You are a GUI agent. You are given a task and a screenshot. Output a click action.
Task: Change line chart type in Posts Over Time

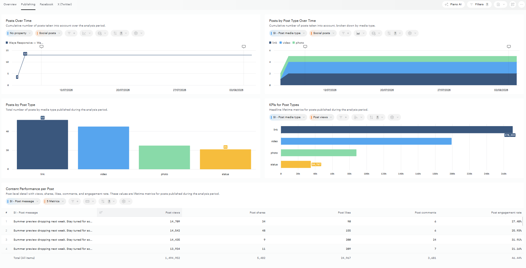[86, 33]
